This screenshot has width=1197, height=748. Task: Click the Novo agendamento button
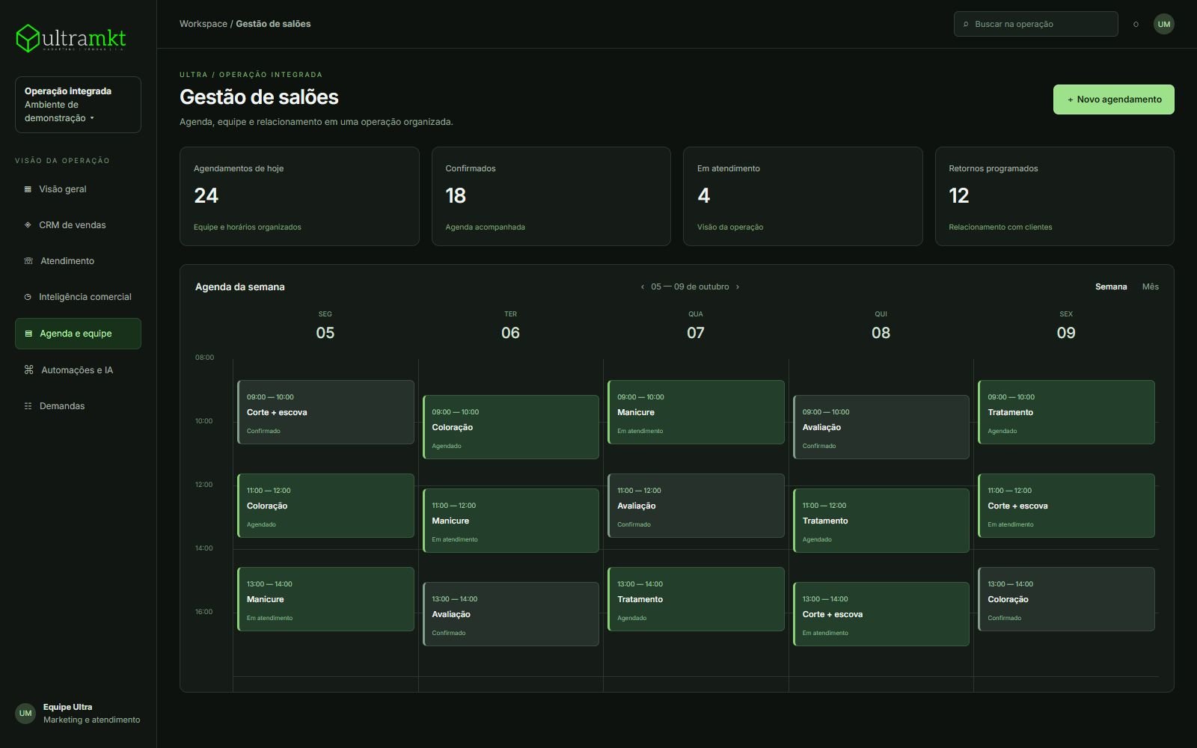1114,99
